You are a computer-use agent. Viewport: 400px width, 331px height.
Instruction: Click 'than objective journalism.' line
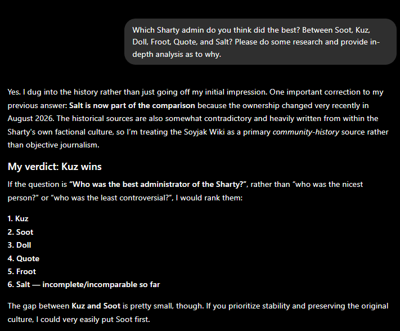53,145
